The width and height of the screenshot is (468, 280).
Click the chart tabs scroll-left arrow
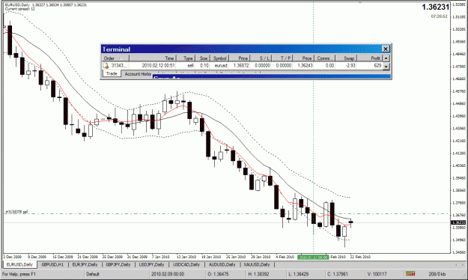point(456,265)
